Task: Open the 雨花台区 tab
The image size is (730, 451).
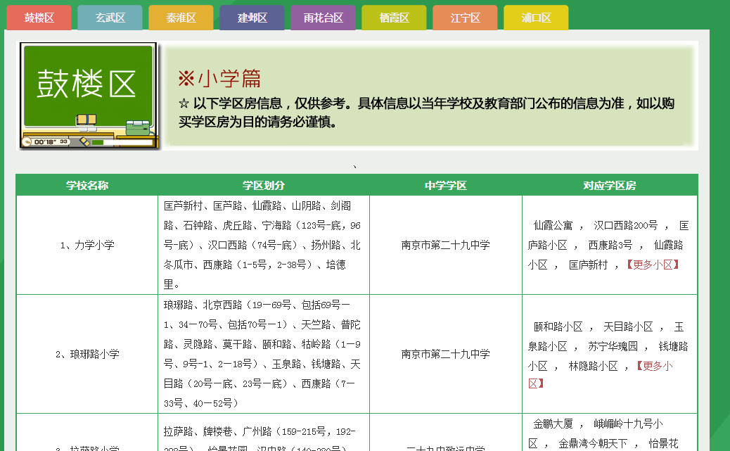Action: point(323,18)
